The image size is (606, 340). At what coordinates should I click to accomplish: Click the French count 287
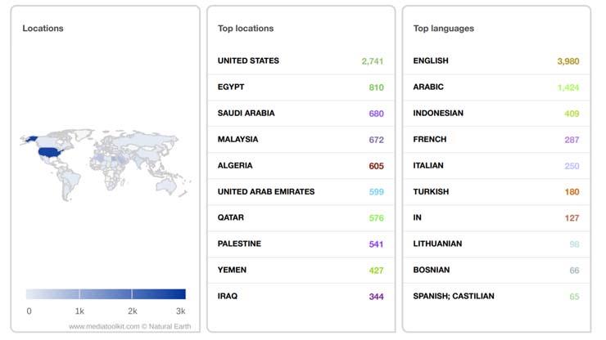pyautogui.click(x=571, y=140)
